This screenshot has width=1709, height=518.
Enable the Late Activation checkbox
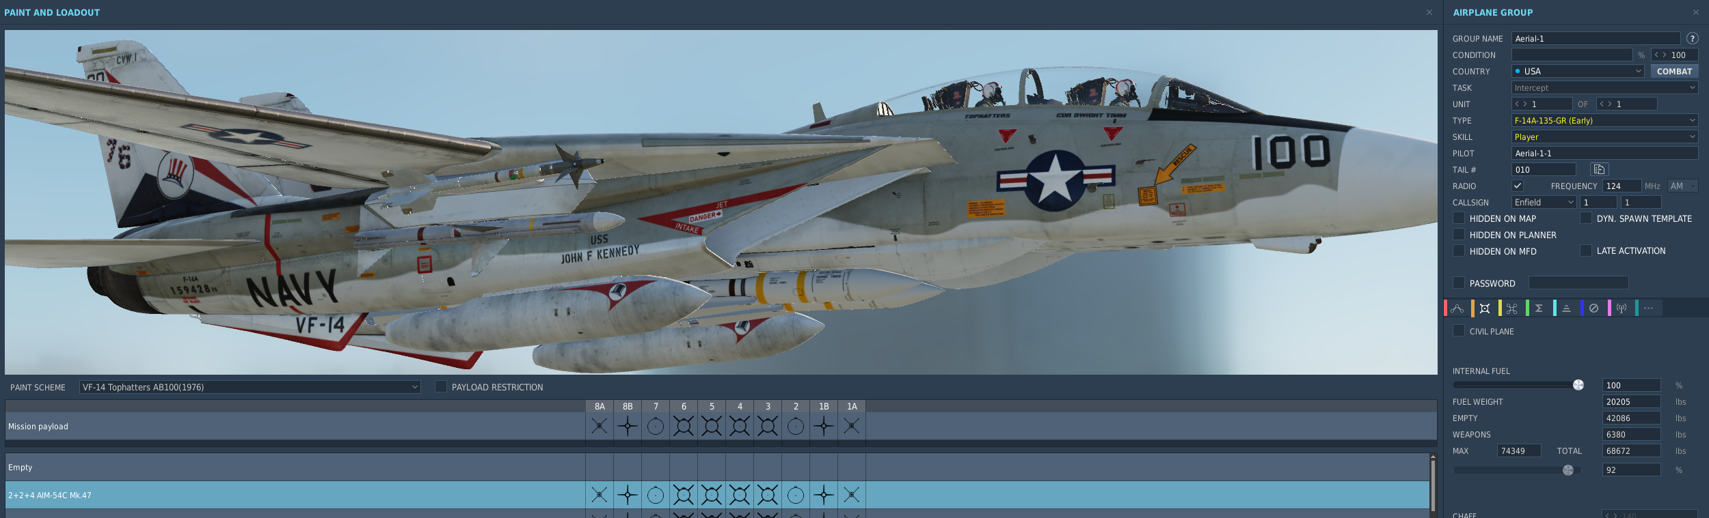pos(1586,251)
